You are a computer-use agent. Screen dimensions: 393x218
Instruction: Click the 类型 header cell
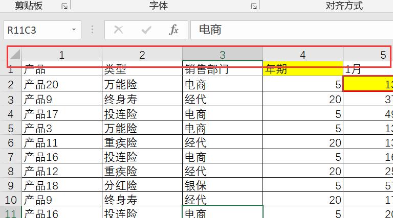tap(142, 68)
